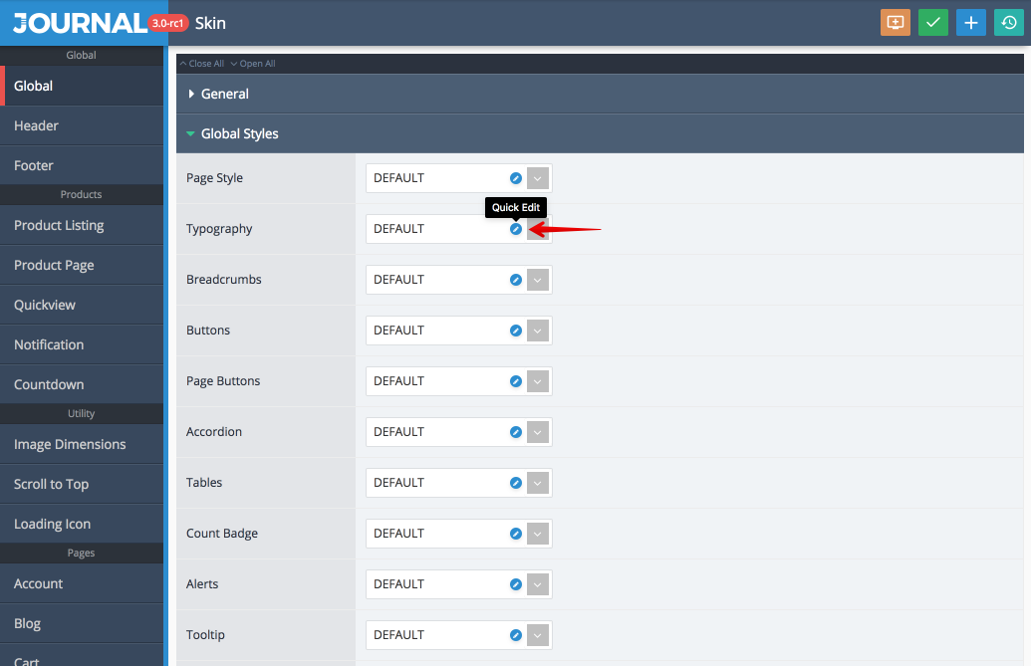Click the blue plus add button
The image size is (1031, 666).
[x=970, y=22]
